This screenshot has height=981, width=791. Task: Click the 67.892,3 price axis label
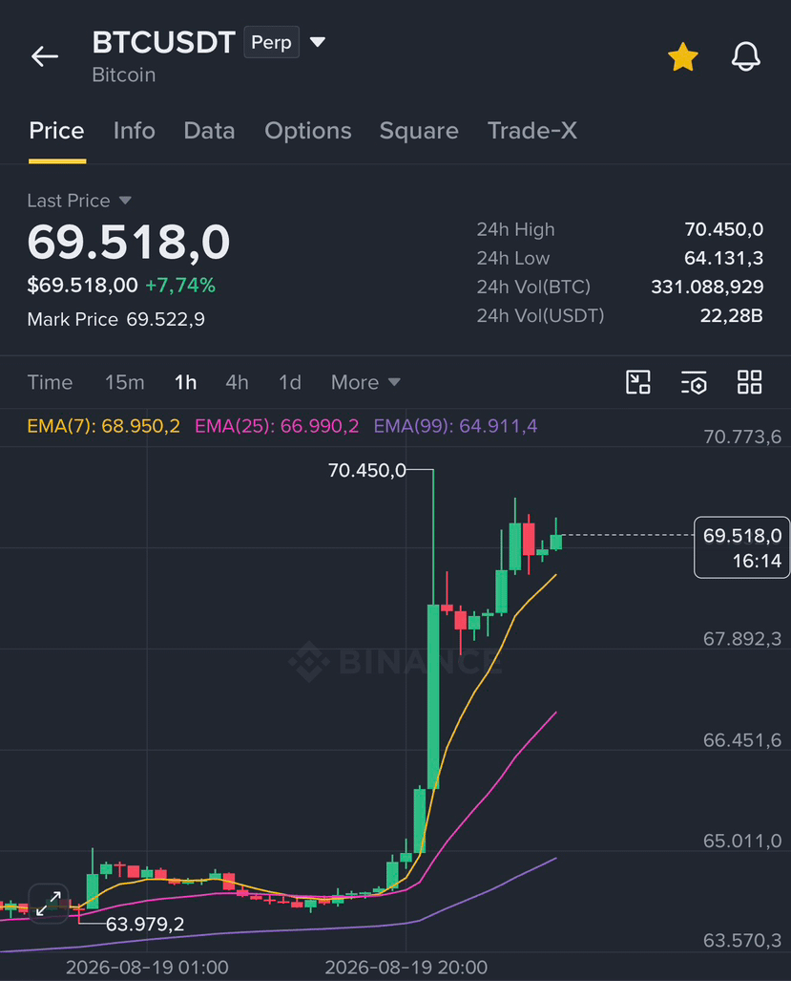pyautogui.click(x=742, y=639)
